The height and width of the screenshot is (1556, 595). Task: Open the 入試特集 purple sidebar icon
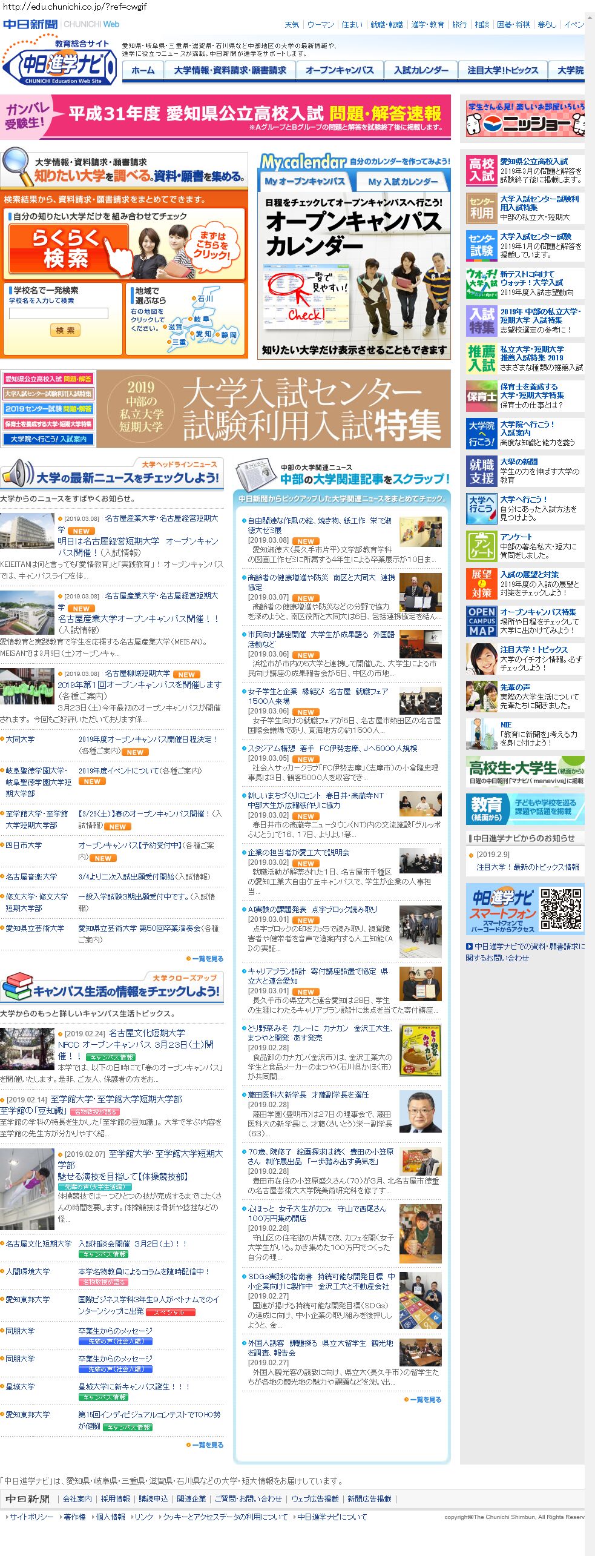[481, 320]
